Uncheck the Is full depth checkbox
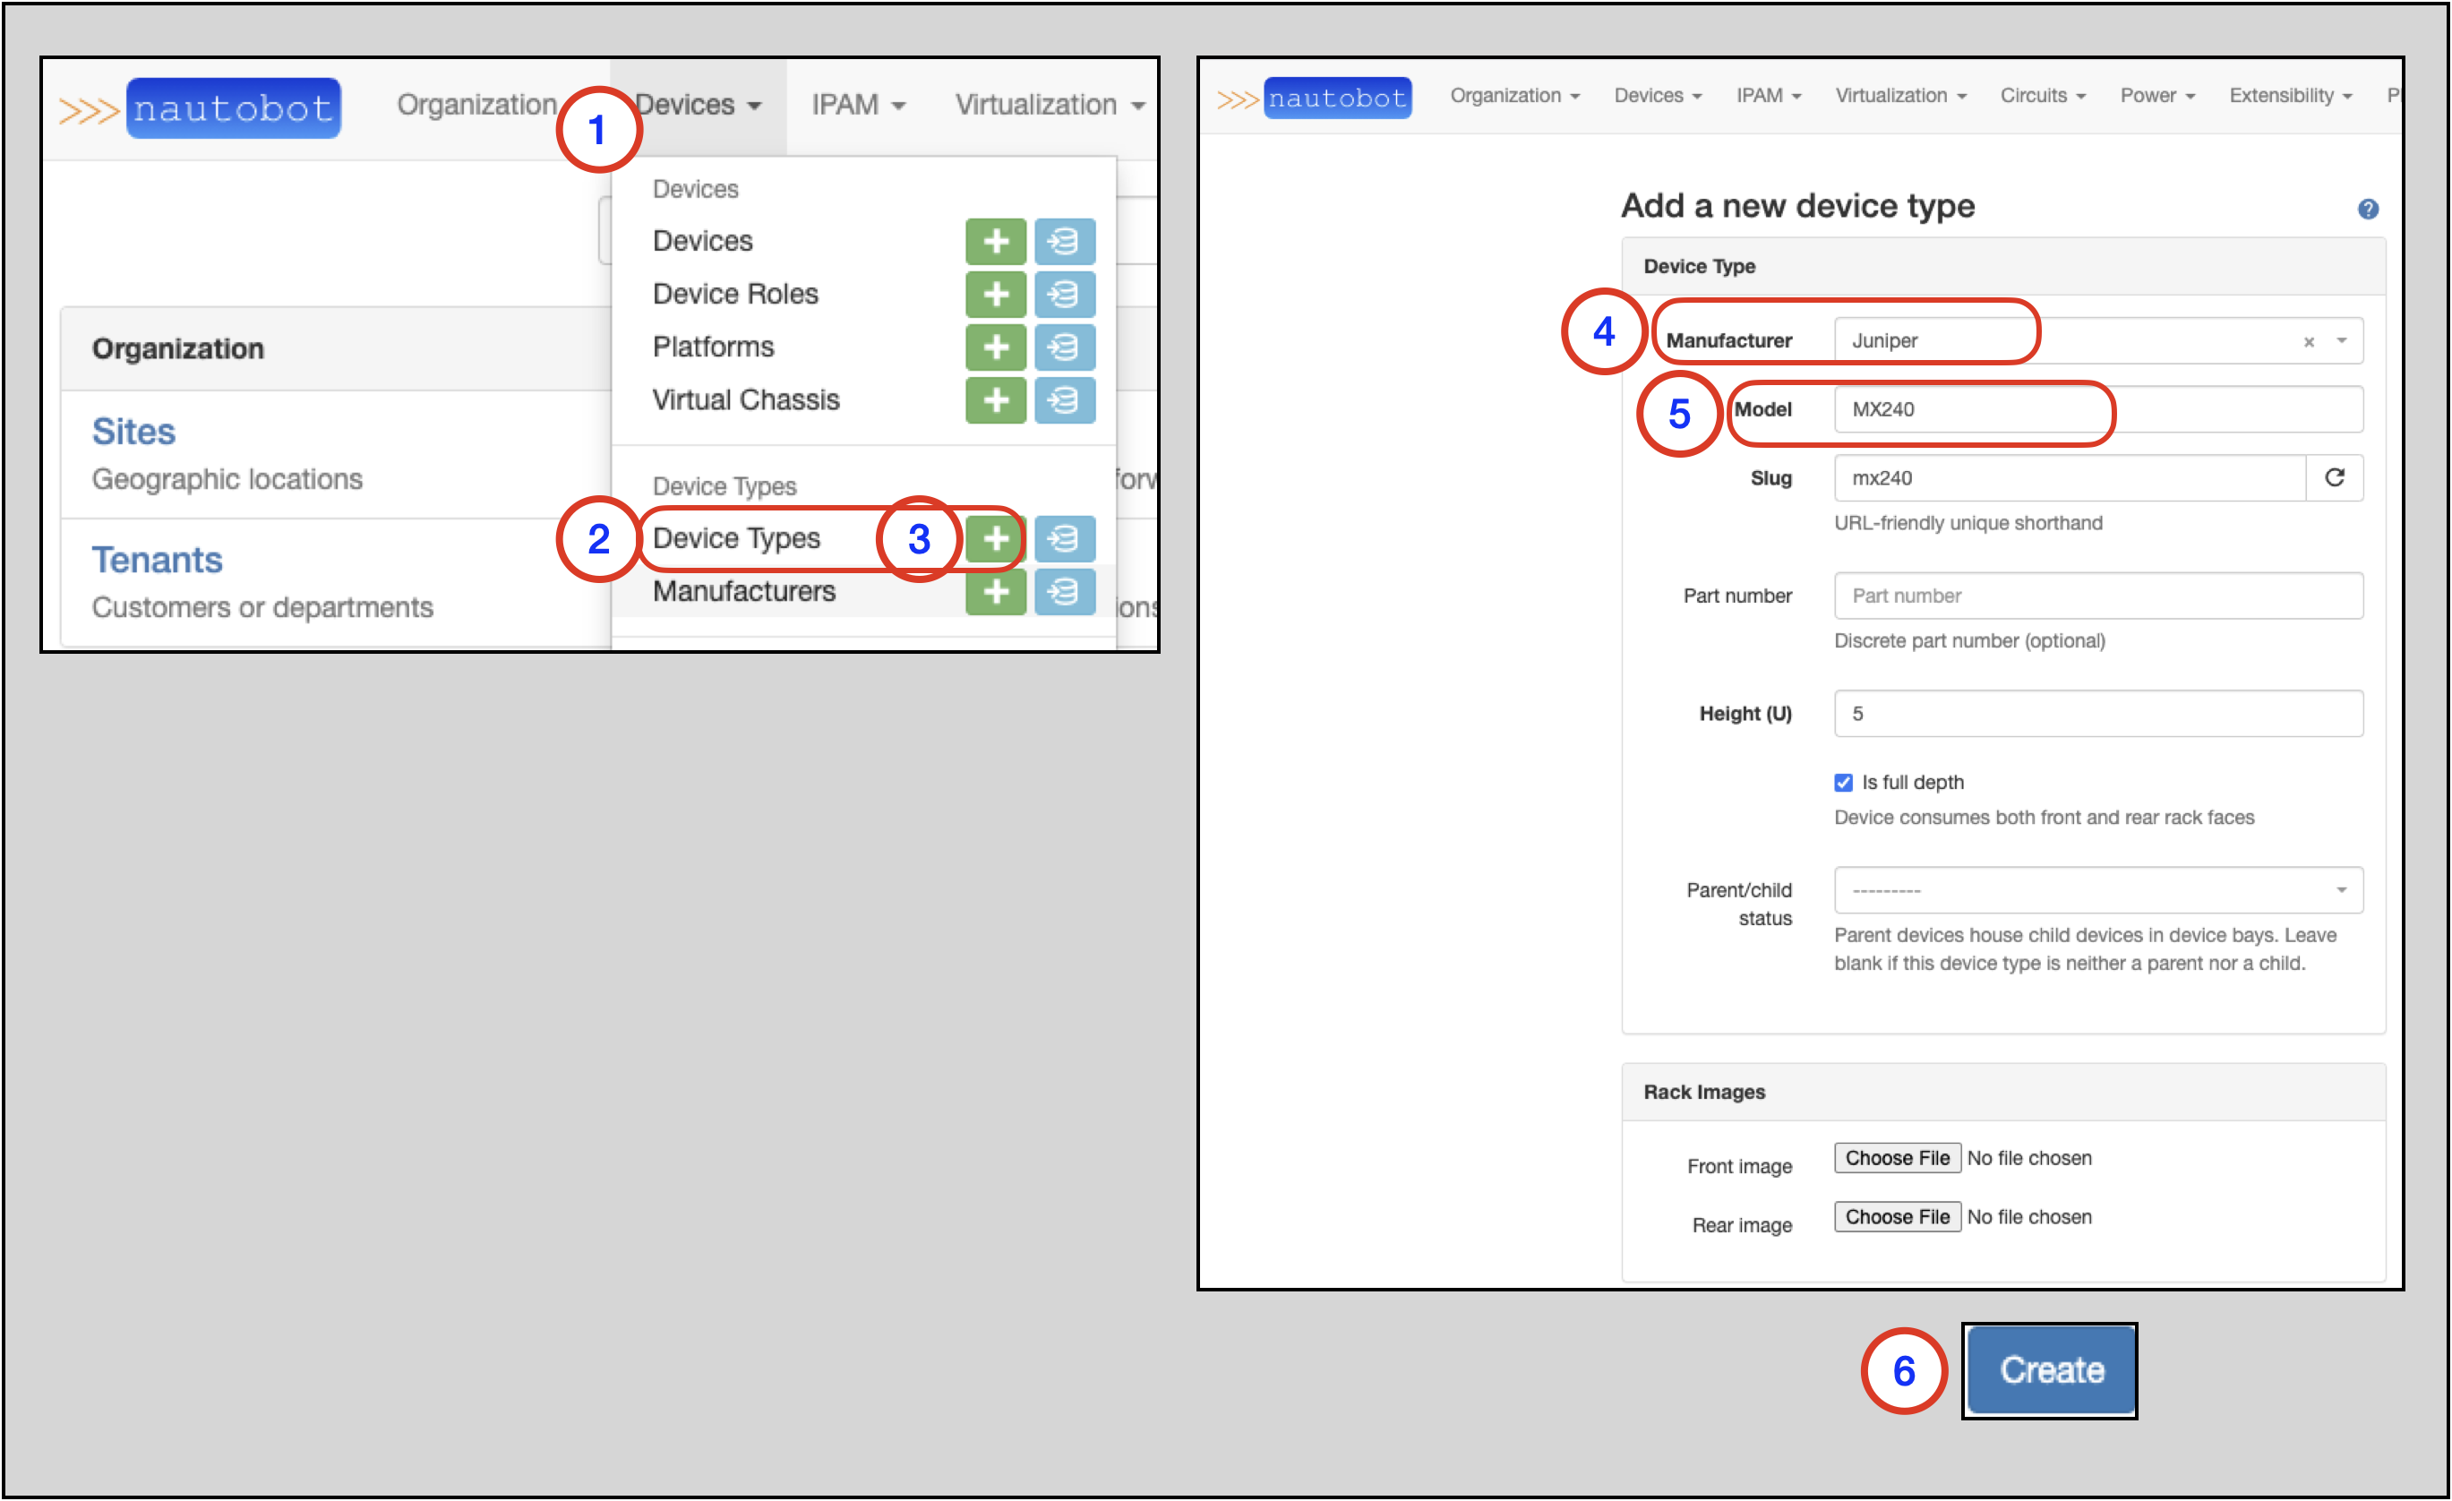2452x1501 pixels. coord(1844,783)
